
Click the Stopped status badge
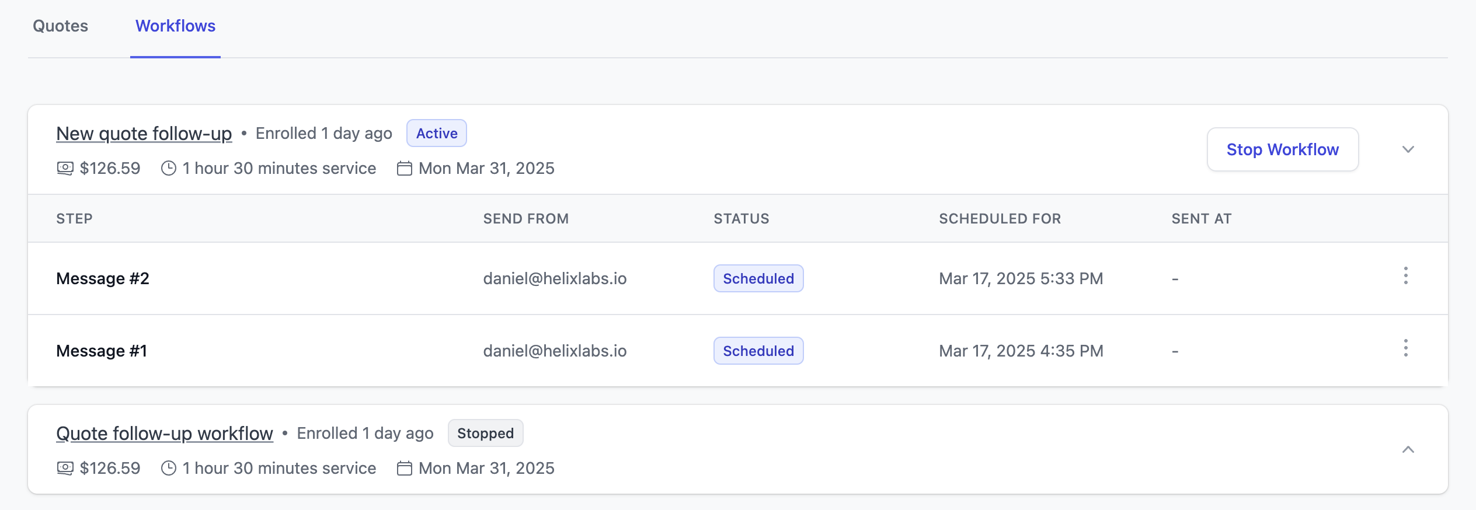486,433
